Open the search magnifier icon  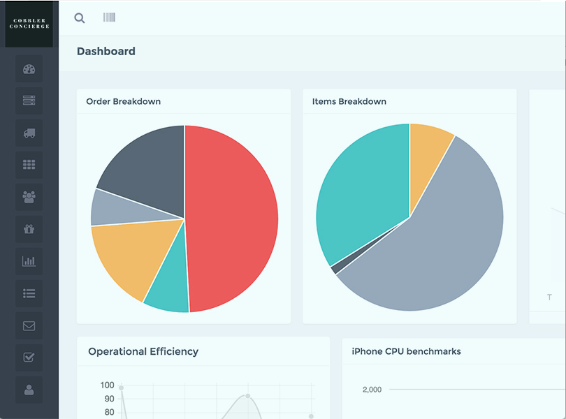80,18
